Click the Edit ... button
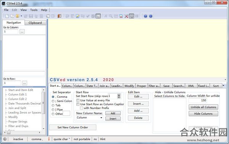Viewport: 229px width, 144px height. tap(138, 97)
